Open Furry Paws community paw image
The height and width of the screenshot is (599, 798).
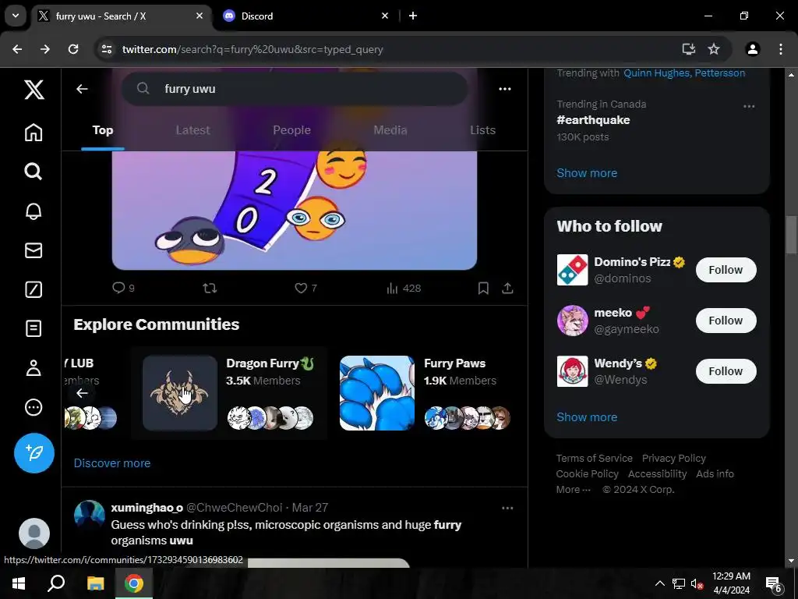(377, 393)
